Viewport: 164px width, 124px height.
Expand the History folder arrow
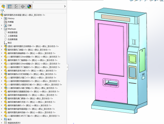pyautogui.click(x=2, y=18)
